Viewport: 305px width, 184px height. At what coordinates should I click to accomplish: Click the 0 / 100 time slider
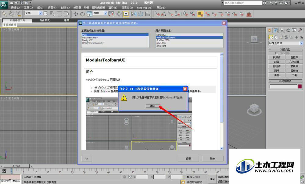[x=16, y=166]
